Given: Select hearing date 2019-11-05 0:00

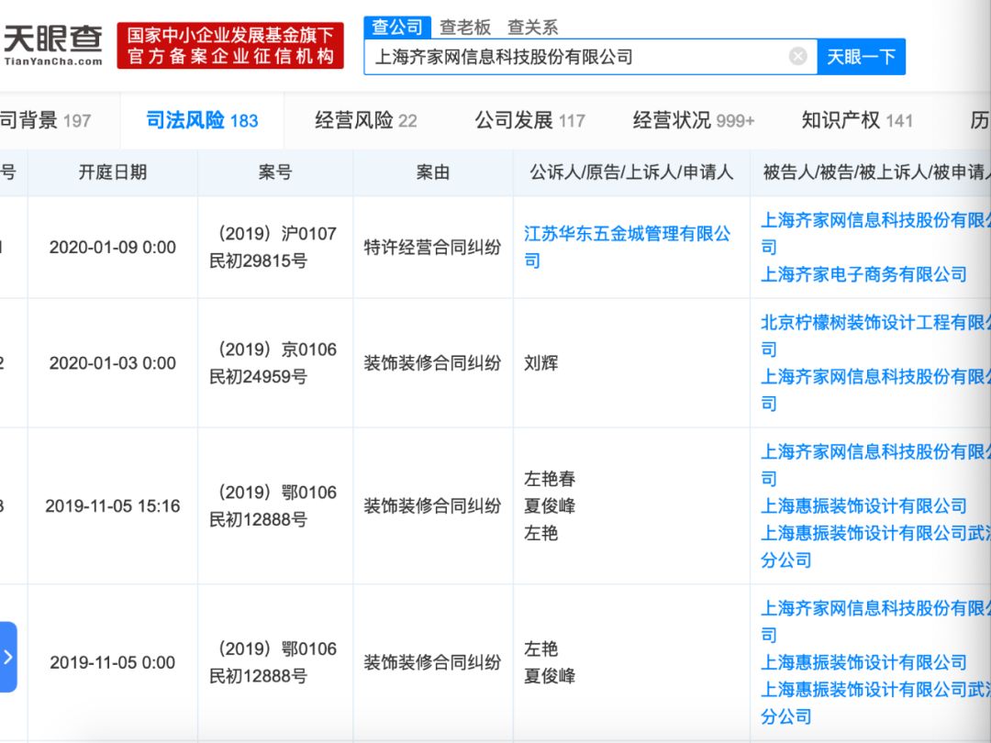Looking at the screenshot, I should click(x=113, y=663).
